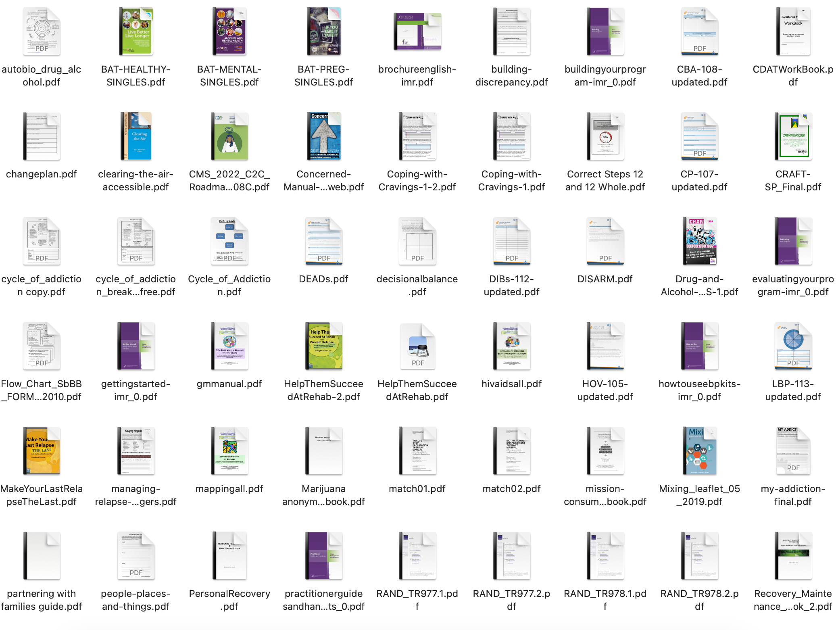The width and height of the screenshot is (838, 630).
Task: Click the changeplan.pdf file name label
Action: tap(42, 174)
